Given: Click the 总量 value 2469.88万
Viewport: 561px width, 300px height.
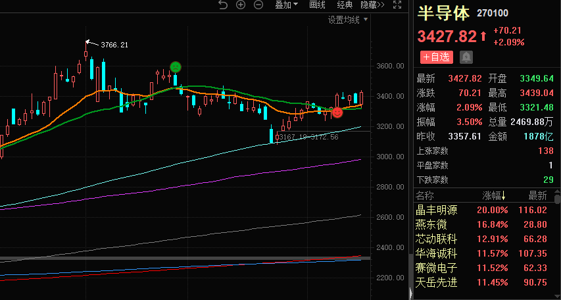Looking at the screenshot, I should click(x=531, y=122).
